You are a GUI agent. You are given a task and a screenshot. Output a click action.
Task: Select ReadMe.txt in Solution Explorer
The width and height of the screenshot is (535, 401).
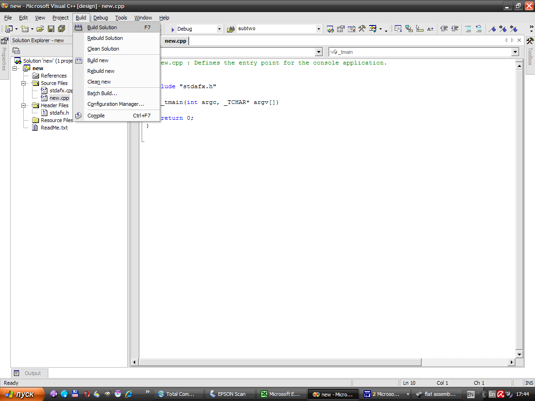coord(54,128)
